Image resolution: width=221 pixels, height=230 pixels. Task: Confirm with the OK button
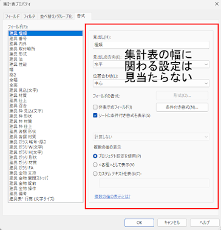tap(139, 223)
